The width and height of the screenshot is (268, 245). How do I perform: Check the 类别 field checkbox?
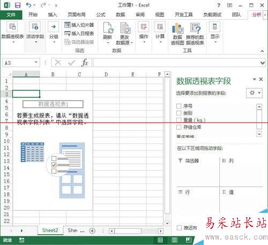pos(178,113)
